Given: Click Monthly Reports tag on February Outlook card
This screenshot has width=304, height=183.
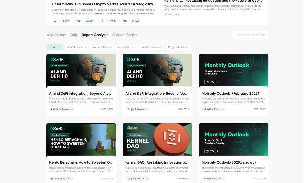Looking at the screenshot, I should pyautogui.click(x=214, y=109).
